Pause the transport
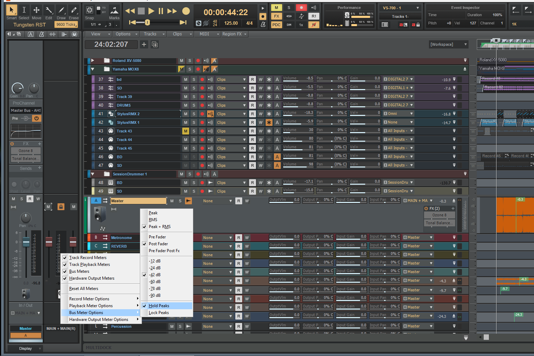534x356 pixels. pyautogui.click(x=161, y=11)
